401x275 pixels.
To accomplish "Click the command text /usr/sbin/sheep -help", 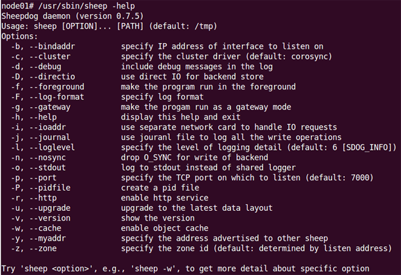I will pyautogui.click(x=87, y=6).
